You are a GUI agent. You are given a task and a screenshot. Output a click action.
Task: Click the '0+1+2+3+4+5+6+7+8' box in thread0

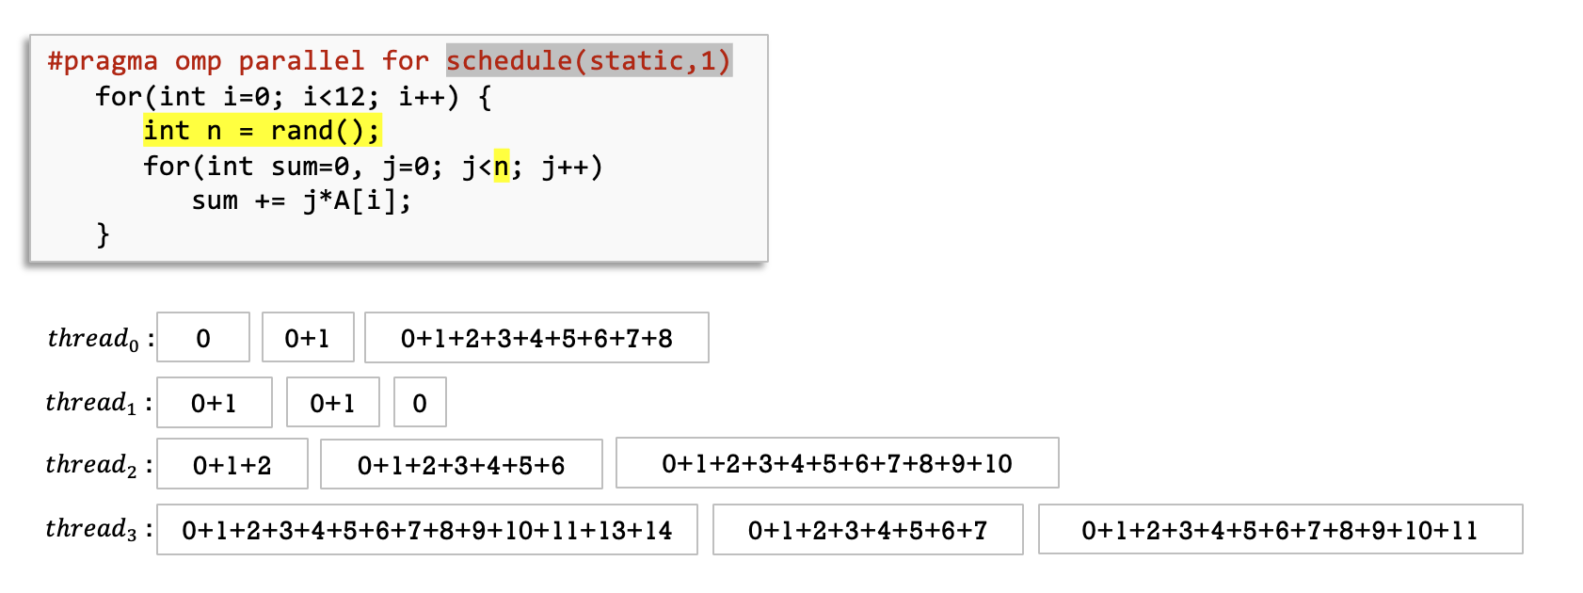[x=536, y=338]
